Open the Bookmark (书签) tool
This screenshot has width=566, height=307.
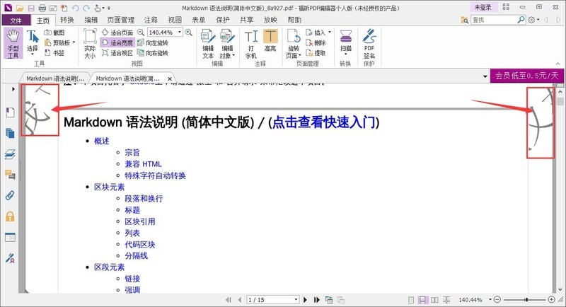54,52
